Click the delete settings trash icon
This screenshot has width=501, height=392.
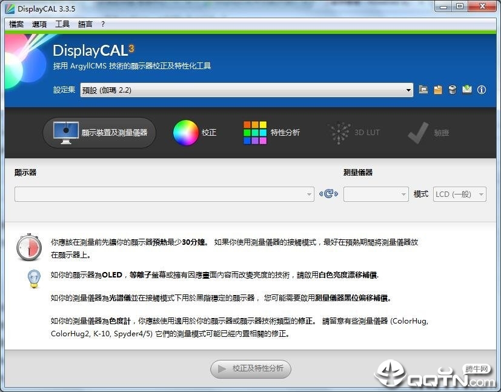coord(452,90)
